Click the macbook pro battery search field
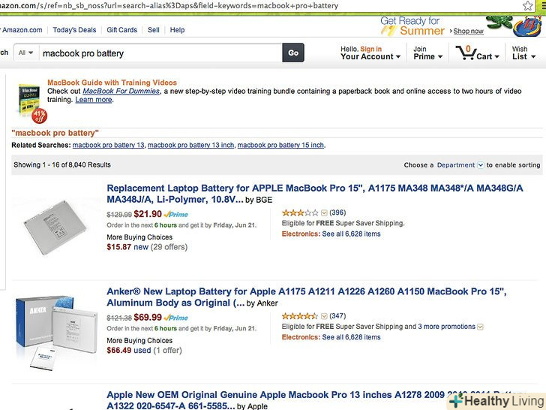546x410 pixels. [157, 53]
